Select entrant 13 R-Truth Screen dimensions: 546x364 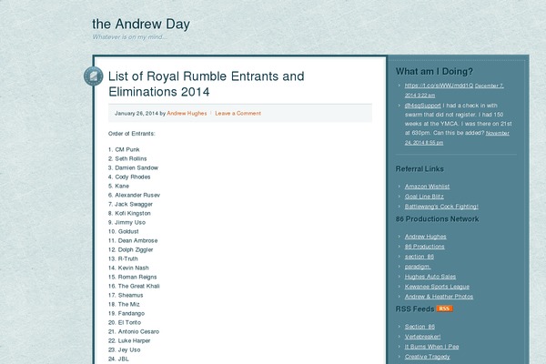[x=123, y=258]
